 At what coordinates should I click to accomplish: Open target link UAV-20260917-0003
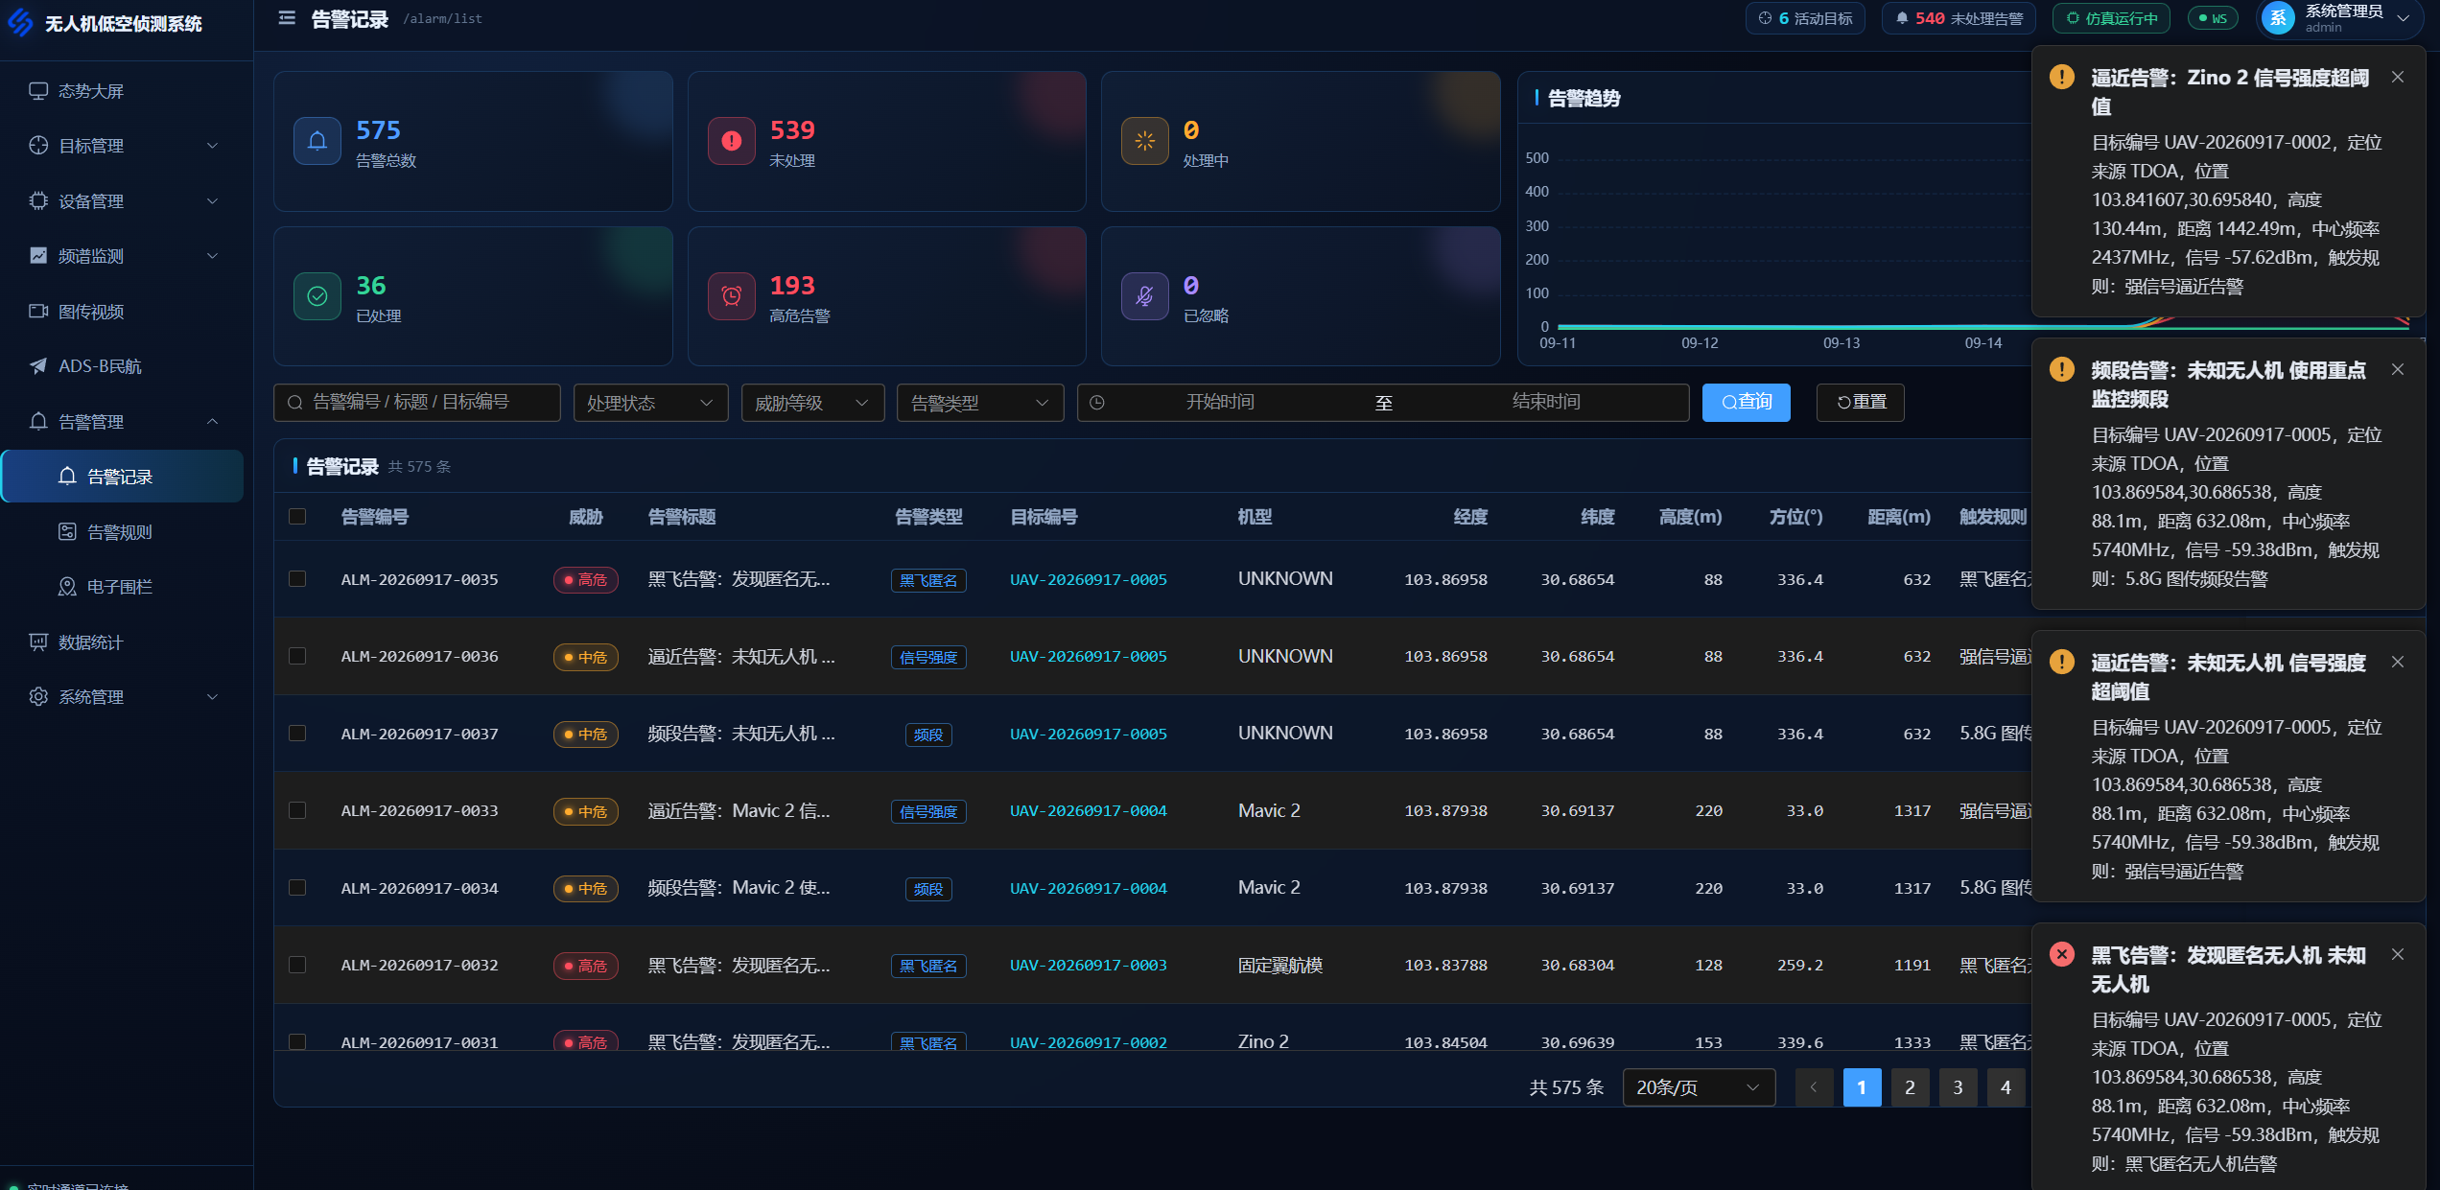(x=1089, y=966)
